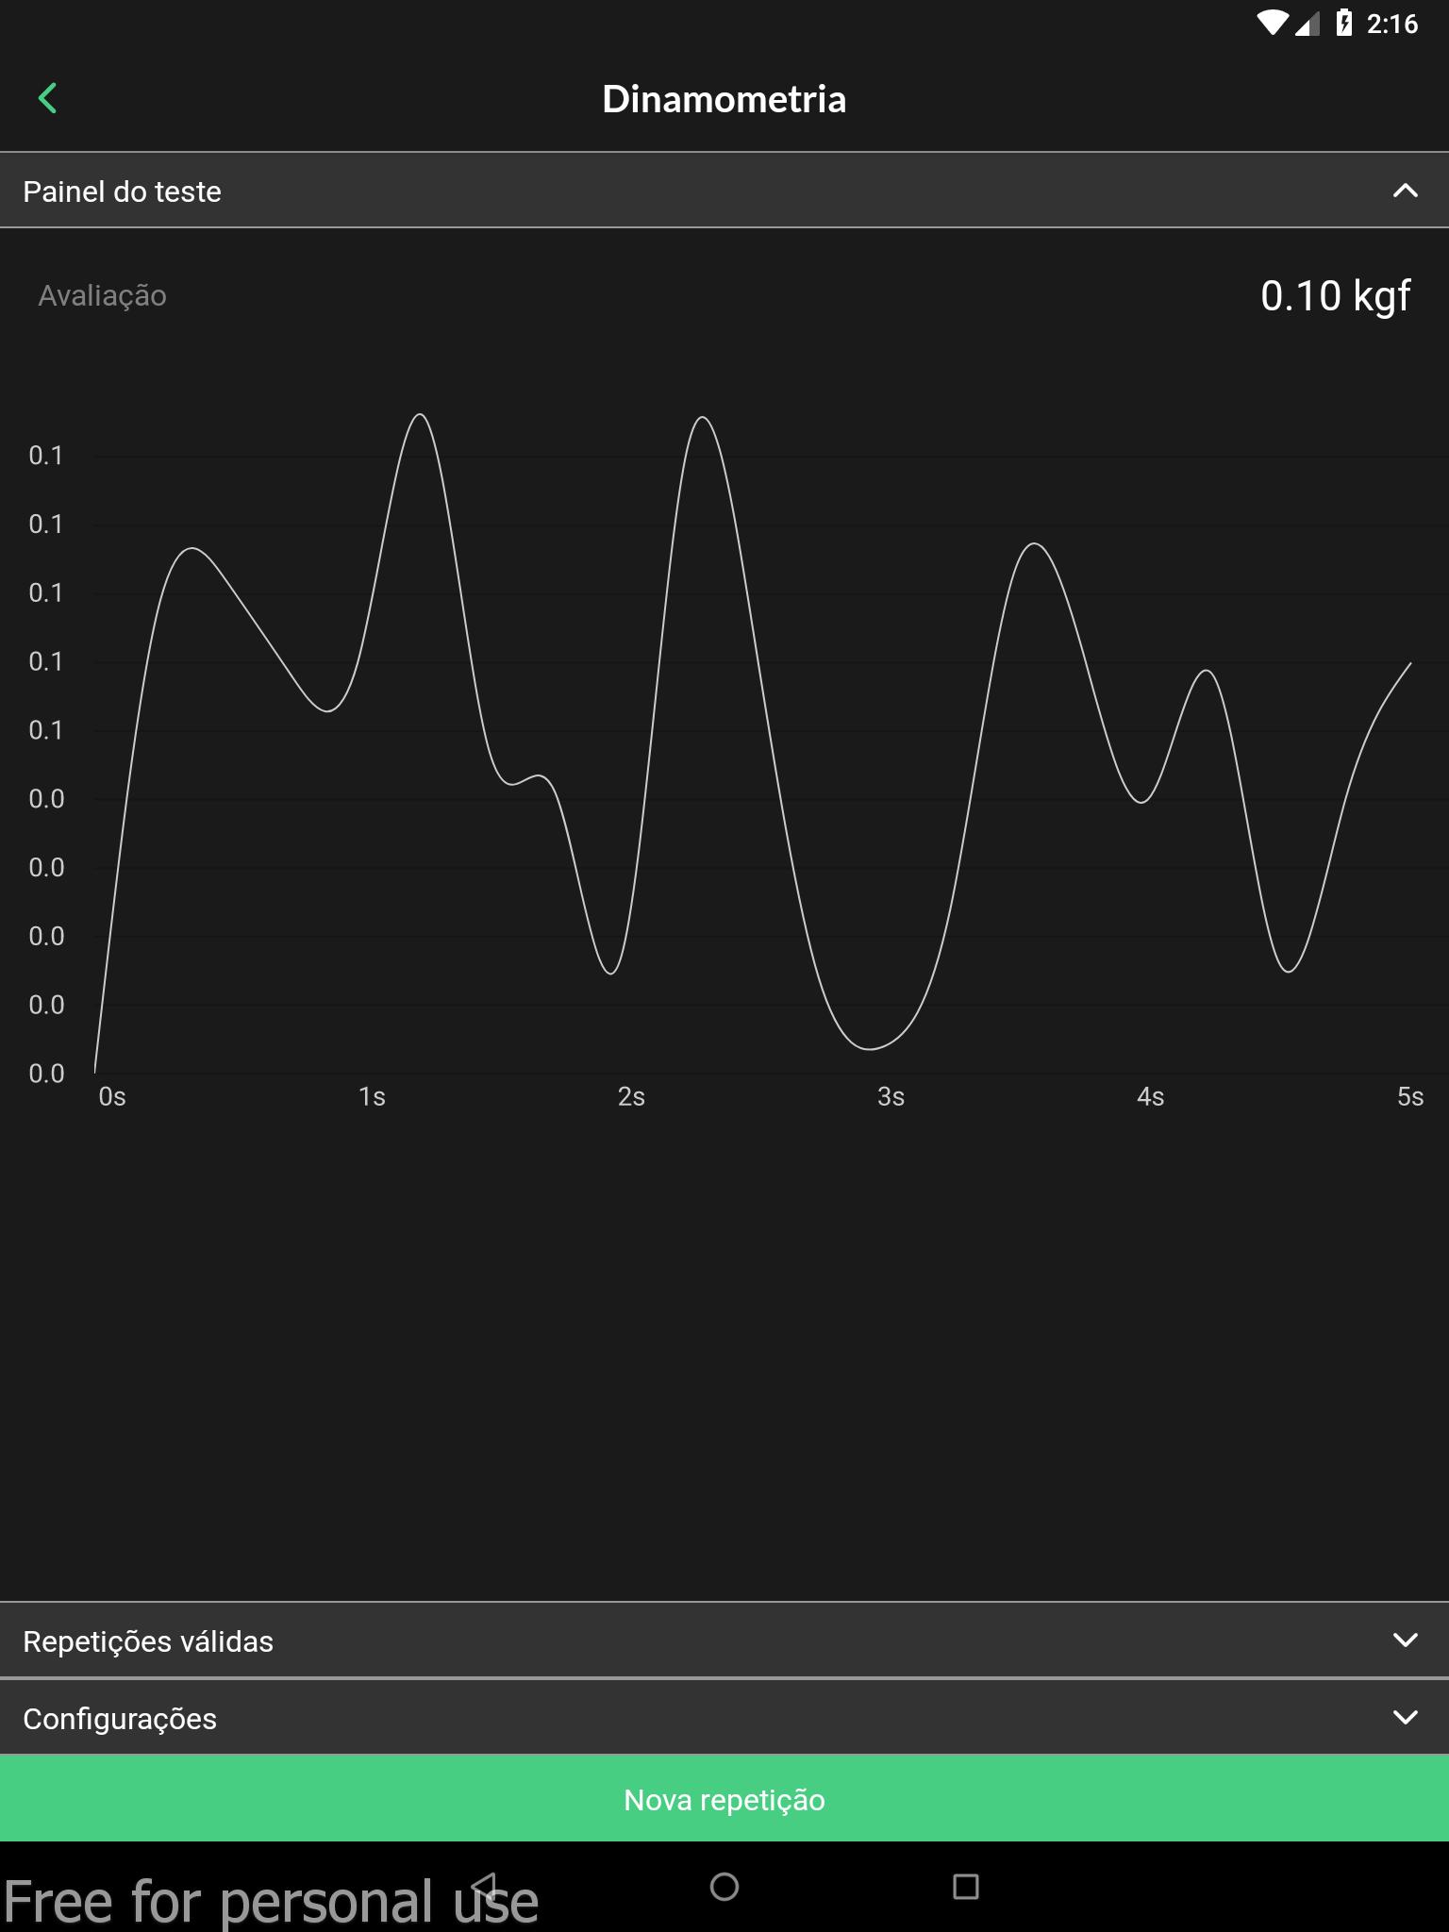This screenshot has height=1932, width=1449.
Task: Tap the clock showing 2:16
Action: 1392,24
